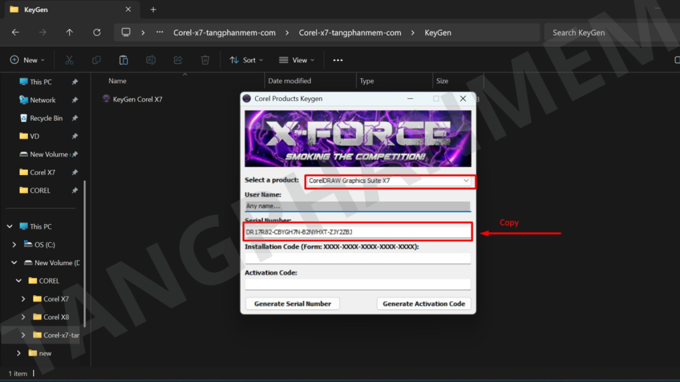Open Recycle Bin from the quick access sidebar
The width and height of the screenshot is (680, 382).
coord(46,118)
